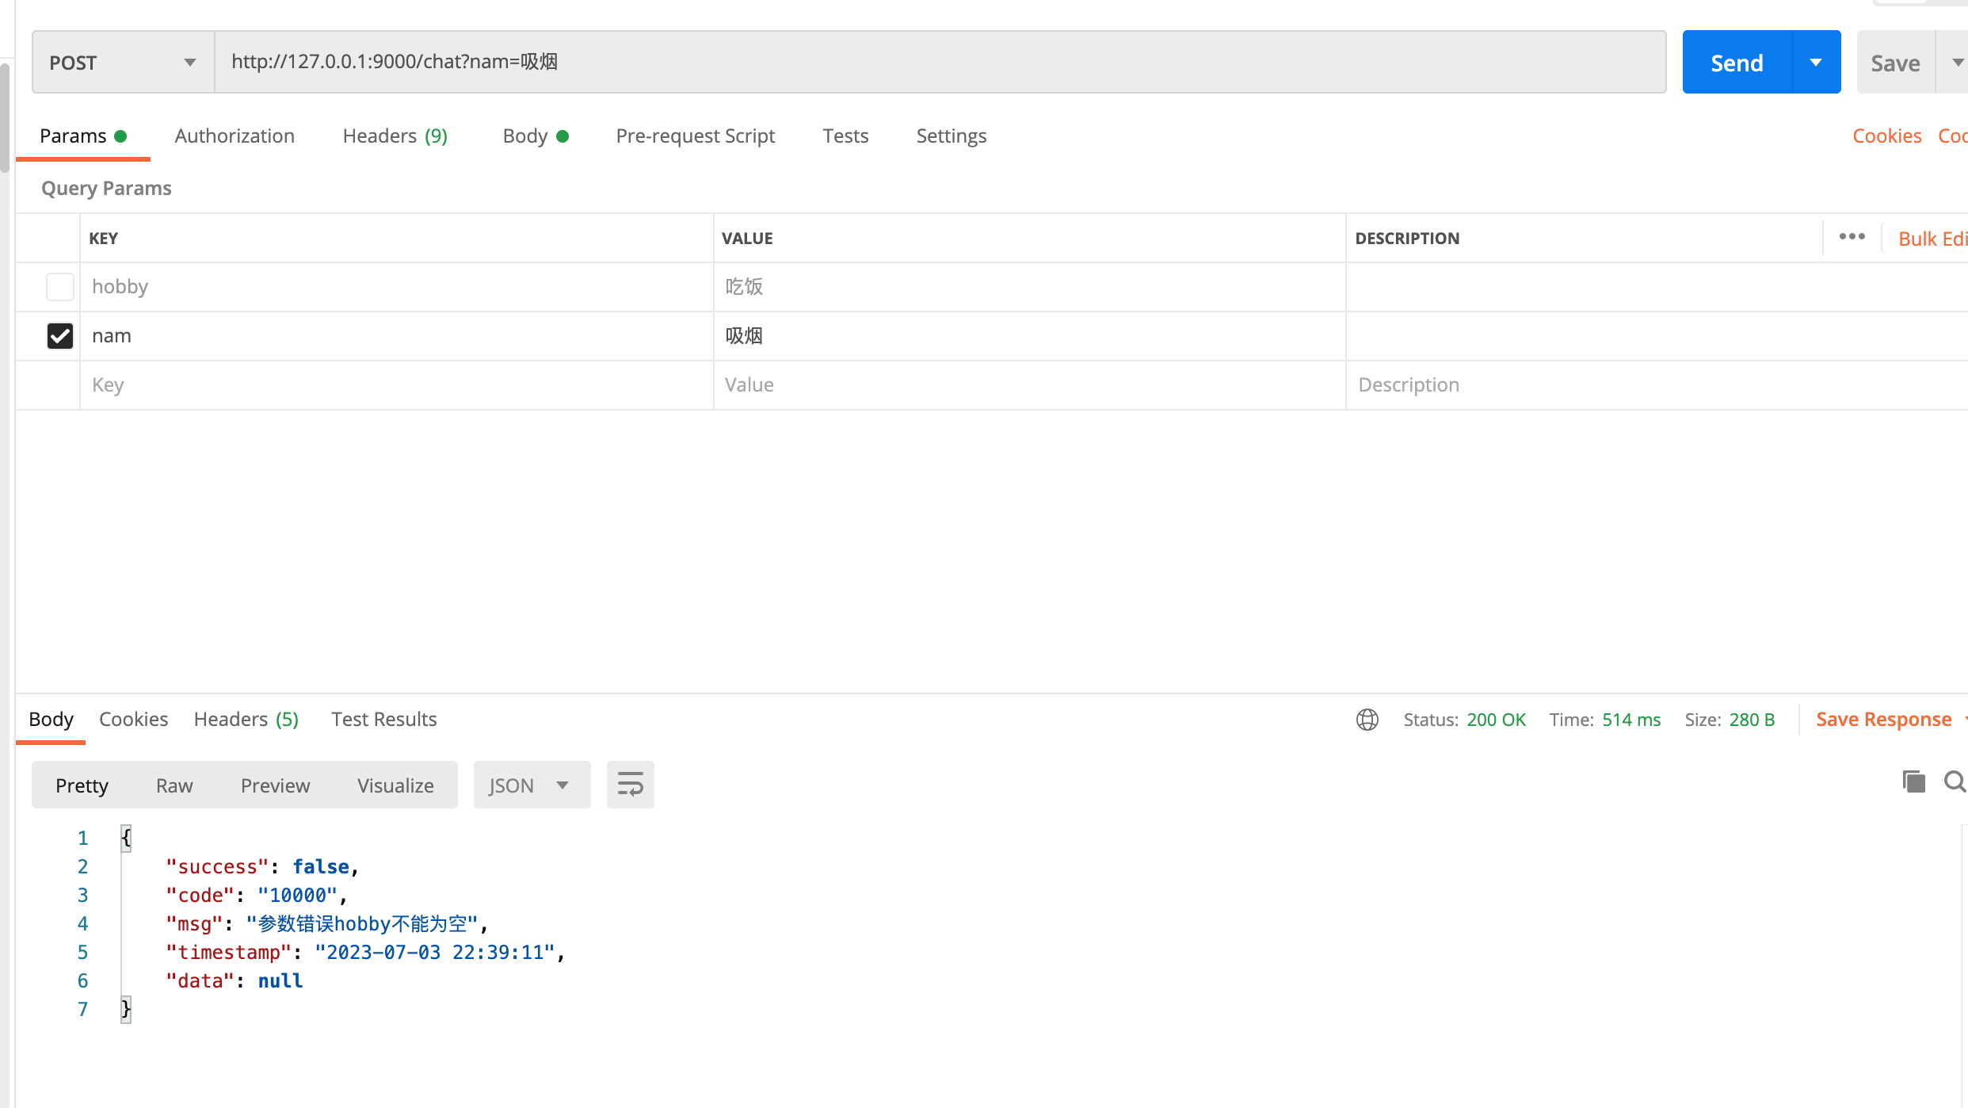Viewport: 1968px width, 1108px height.
Task: Switch response view to Raw
Action: [174, 785]
